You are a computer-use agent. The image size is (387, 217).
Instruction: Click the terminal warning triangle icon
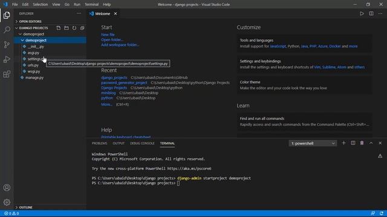pyautogui.click(x=380, y=156)
